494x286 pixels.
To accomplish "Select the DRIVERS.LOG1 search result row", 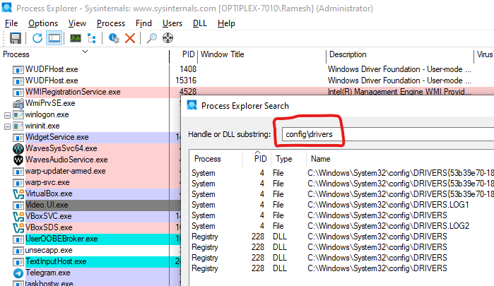I will (x=342, y=205).
